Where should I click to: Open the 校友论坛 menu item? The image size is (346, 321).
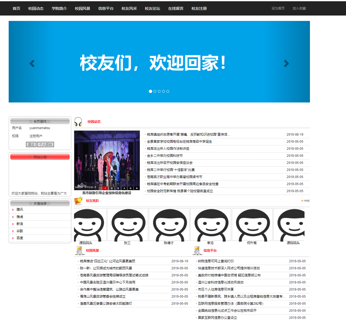point(152,8)
